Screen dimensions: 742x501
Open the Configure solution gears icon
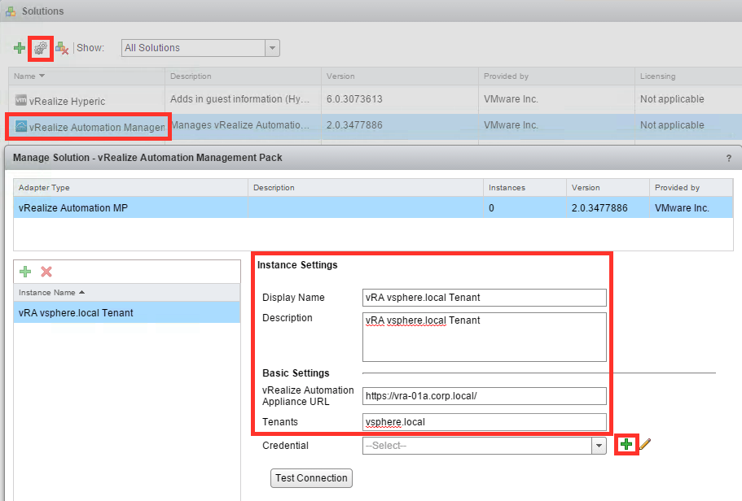41,48
